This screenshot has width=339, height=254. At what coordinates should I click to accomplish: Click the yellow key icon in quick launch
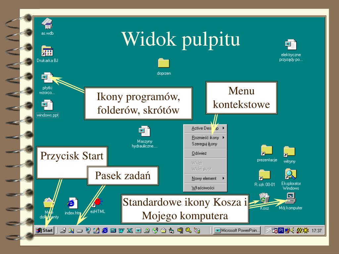188,231
